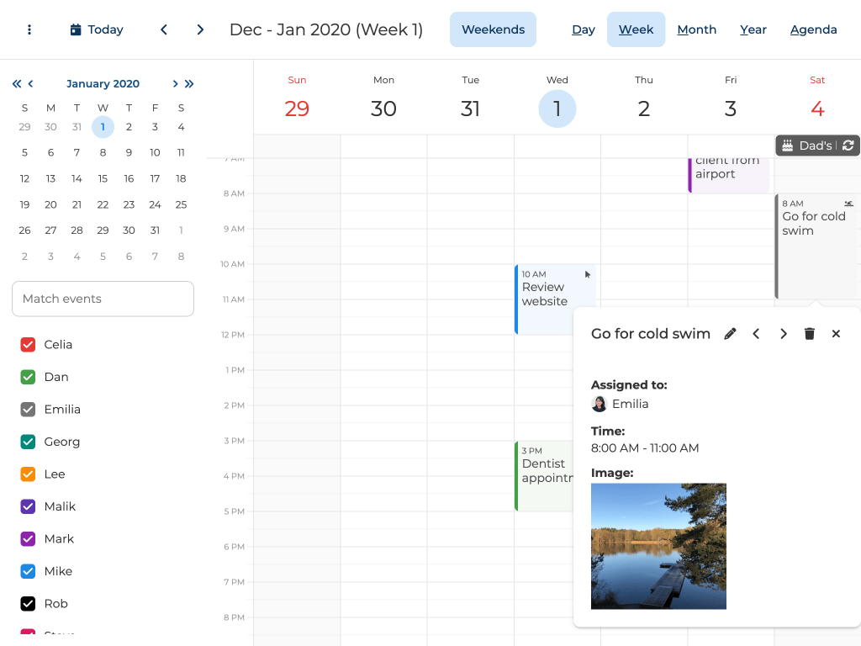This screenshot has height=646, width=861.
Task: Switch to Agenda view
Action: coord(813,29)
